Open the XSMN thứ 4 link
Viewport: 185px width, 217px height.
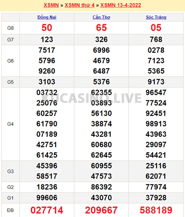(79, 5)
